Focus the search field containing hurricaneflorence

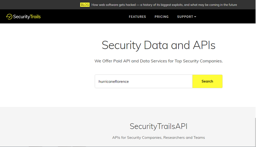coord(144,81)
